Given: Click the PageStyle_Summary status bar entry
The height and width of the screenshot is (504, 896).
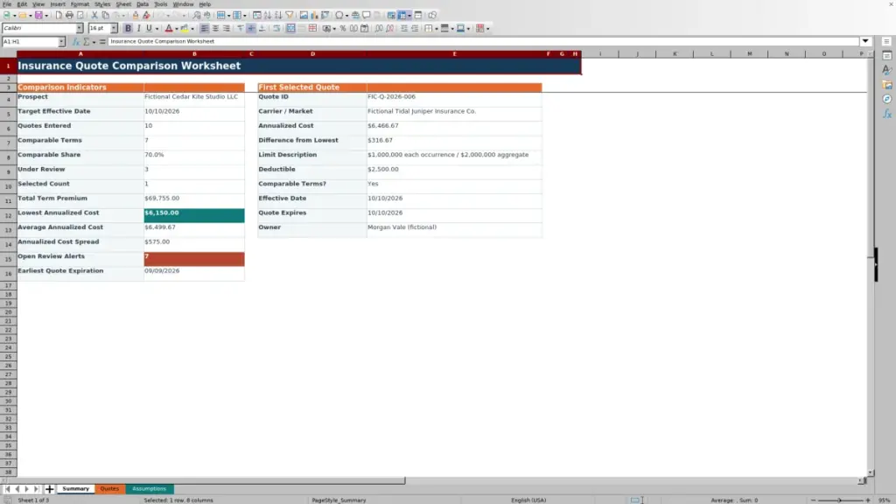Looking at the screenshot, I should [339, 500].
